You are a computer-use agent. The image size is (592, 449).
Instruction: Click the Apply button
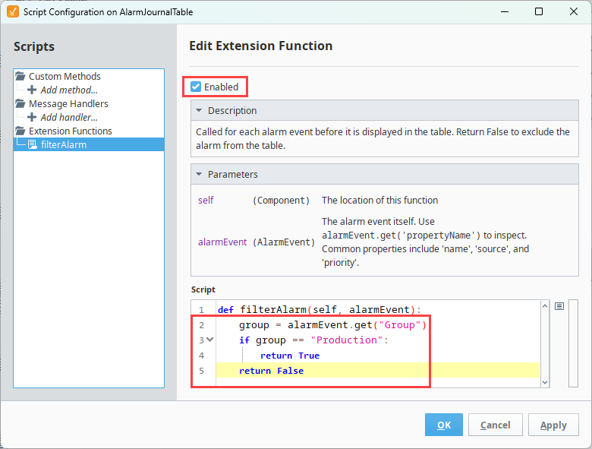point(553,425)
